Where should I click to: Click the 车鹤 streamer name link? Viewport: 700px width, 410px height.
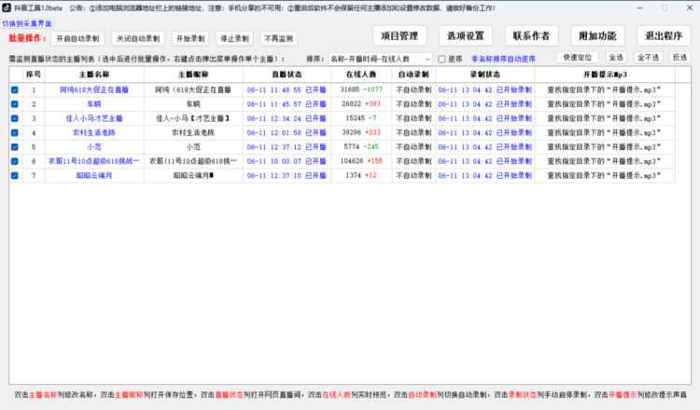94,104
